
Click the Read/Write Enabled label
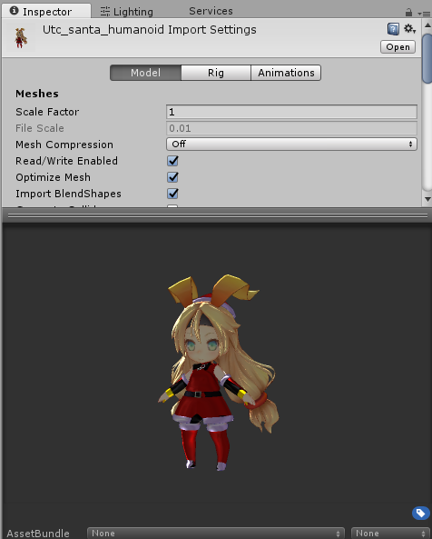click(x=66, y=161)
